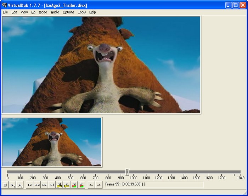Set selection end with Mark Out button
Screen dimensions: 248x196
pos(99,185)
